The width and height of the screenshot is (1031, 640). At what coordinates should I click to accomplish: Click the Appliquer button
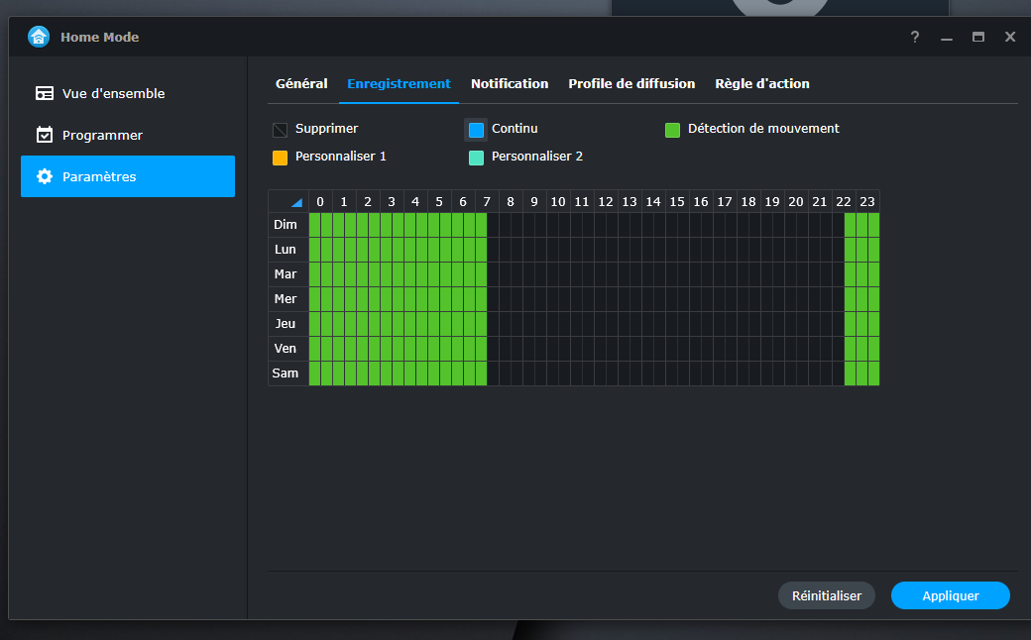(950, 595)
